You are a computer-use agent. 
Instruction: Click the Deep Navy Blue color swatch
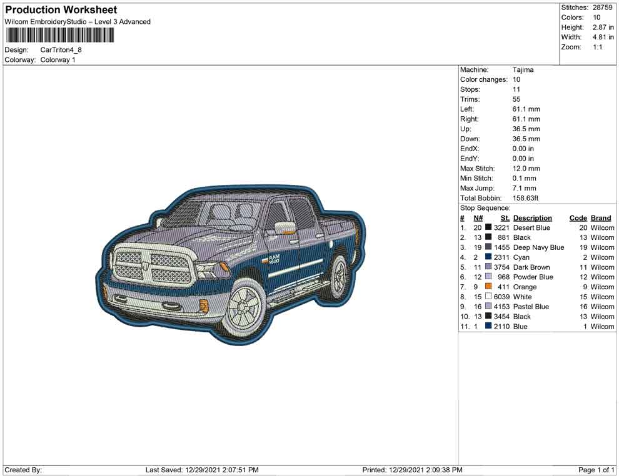pos(488,247)
